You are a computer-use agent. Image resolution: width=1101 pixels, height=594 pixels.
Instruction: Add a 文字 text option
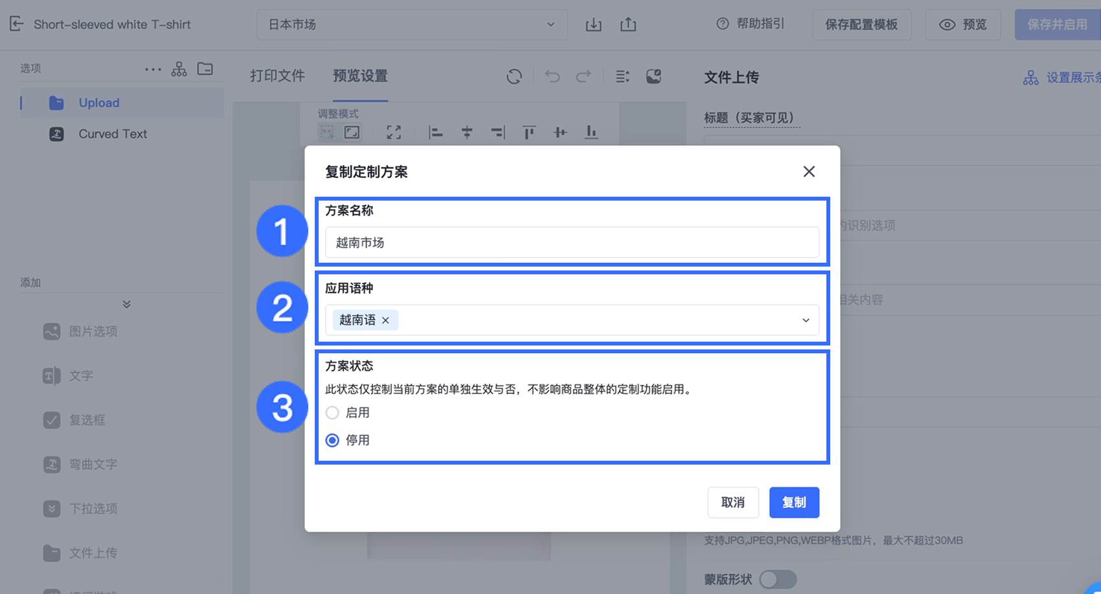pyautogui.click(x=69, y=376)
